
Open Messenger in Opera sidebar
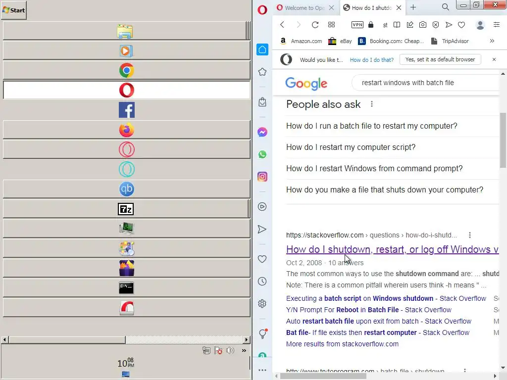point(262,132)
